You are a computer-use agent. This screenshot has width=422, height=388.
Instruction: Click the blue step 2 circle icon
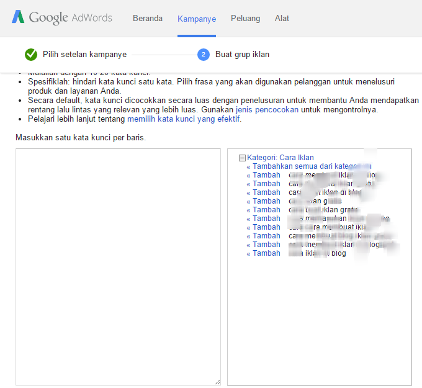(x=204, y=55)
